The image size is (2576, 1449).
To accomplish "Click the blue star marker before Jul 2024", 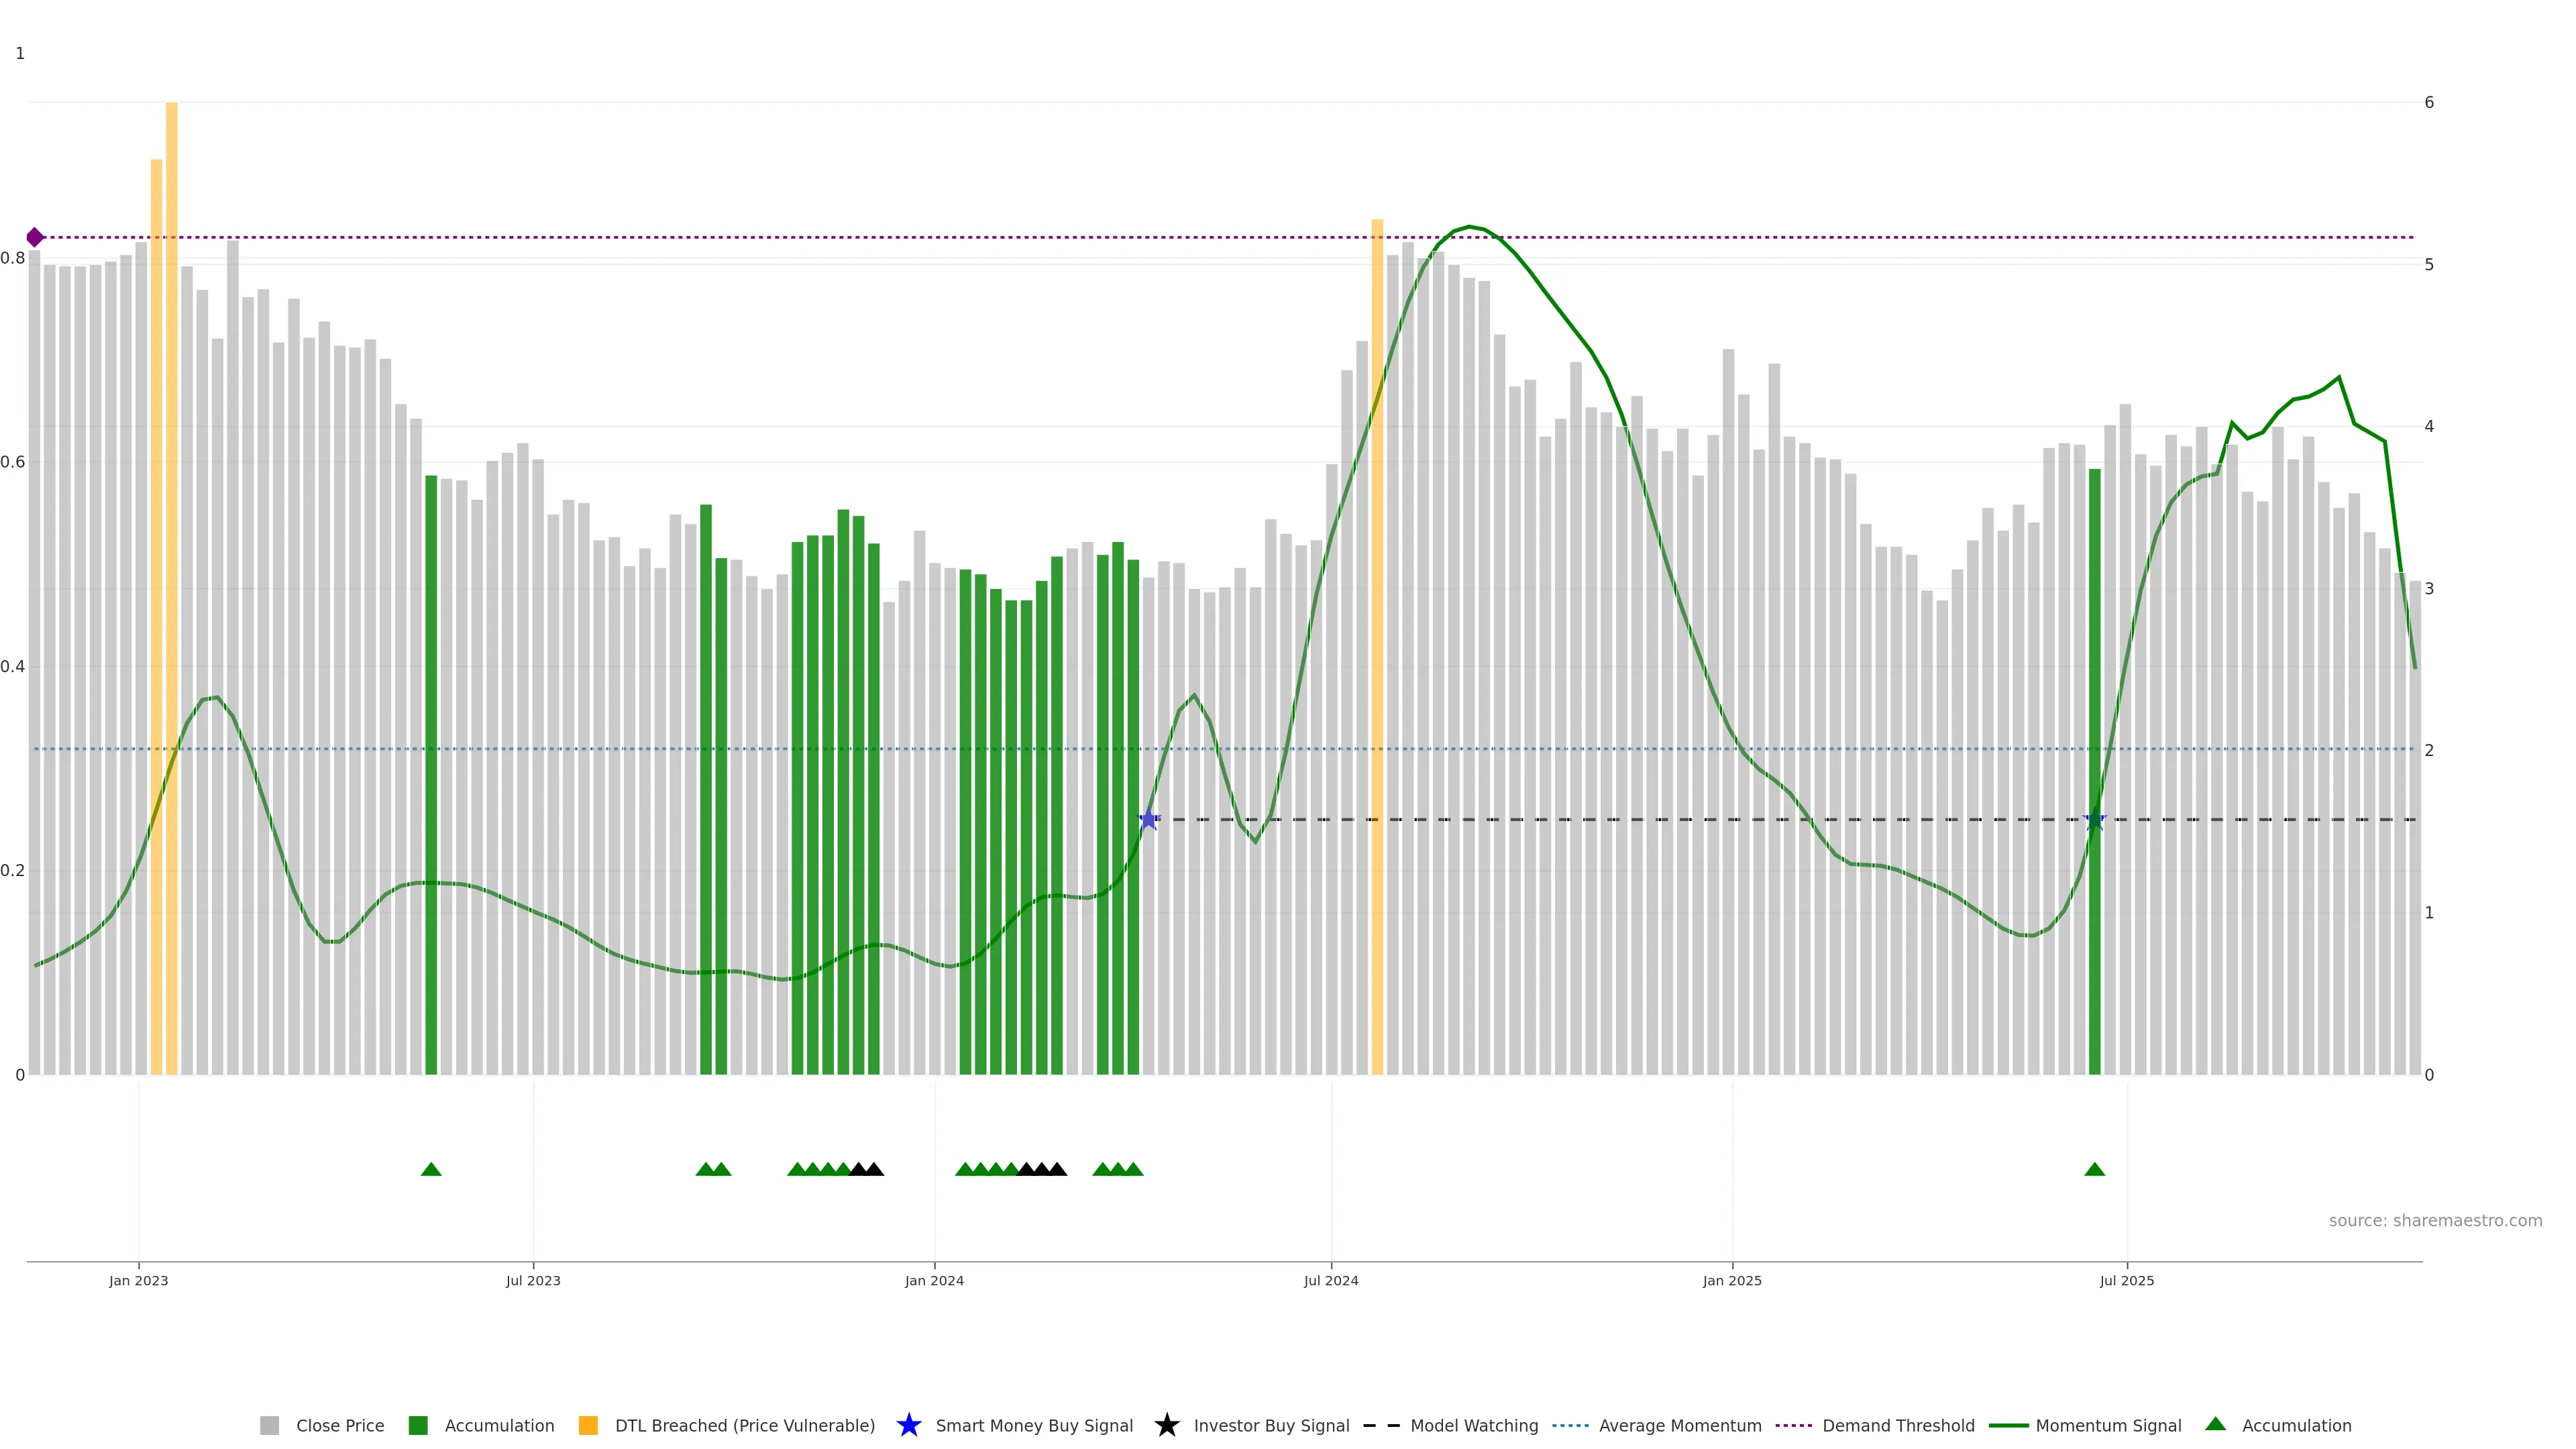I will (1149, 819).
